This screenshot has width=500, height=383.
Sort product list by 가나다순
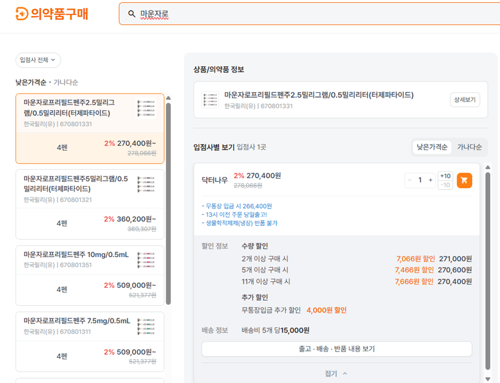pyautogui.click(x=66, y=82)
